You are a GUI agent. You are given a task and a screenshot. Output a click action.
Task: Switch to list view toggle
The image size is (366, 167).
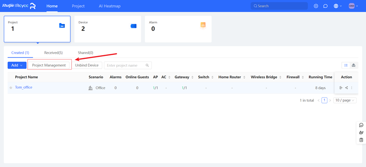[346, 65]
